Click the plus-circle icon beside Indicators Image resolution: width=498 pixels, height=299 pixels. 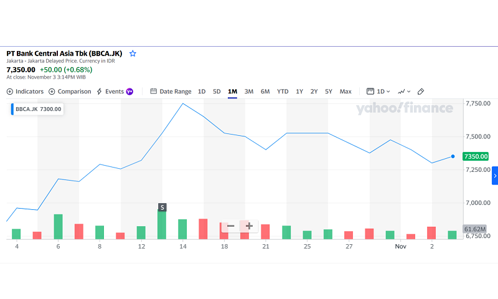[10, 92]
